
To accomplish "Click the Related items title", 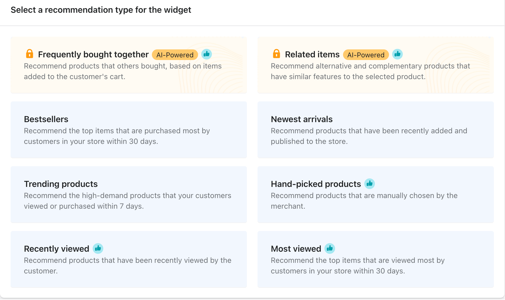I will [312, 54].
